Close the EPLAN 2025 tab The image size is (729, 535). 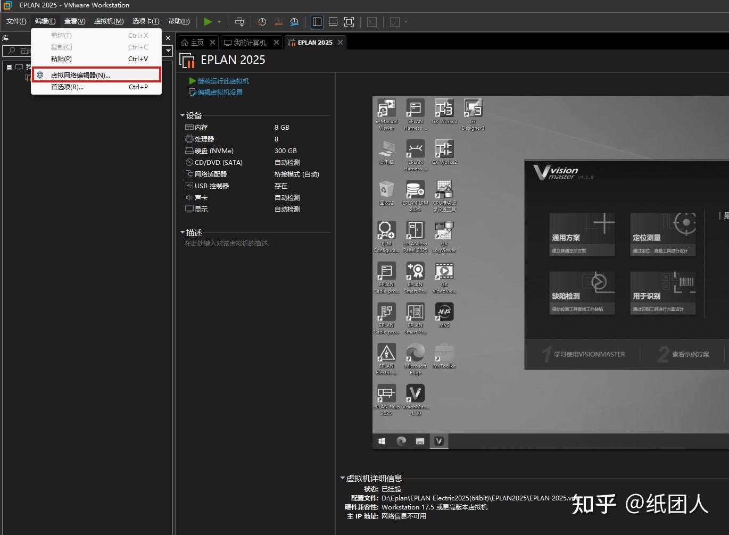340,43
